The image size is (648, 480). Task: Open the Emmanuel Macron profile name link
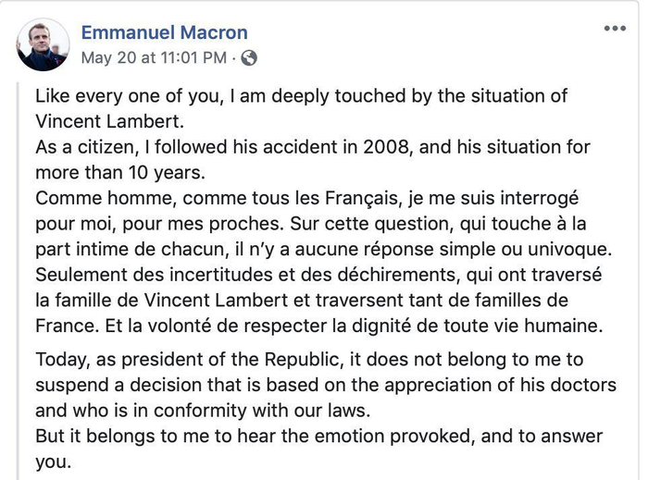pyautogui.click(x=165, y=32)
